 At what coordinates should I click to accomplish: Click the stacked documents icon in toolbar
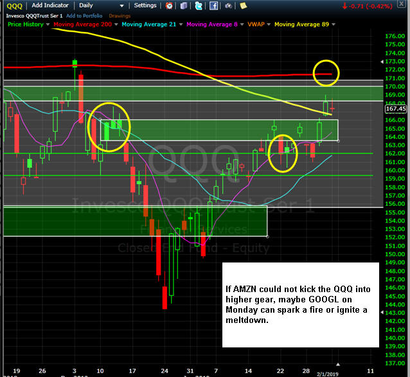click(184, 6)
